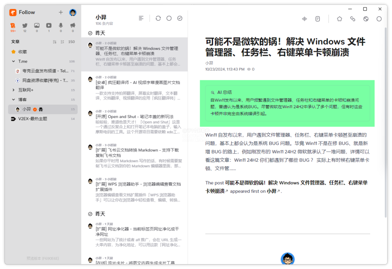The image size is (392, 269).
Task: Switch to Pictures view tab
Action: [x=37, y=27]
